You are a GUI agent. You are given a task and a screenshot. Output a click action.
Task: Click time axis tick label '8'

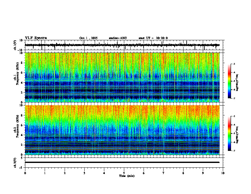183,173
